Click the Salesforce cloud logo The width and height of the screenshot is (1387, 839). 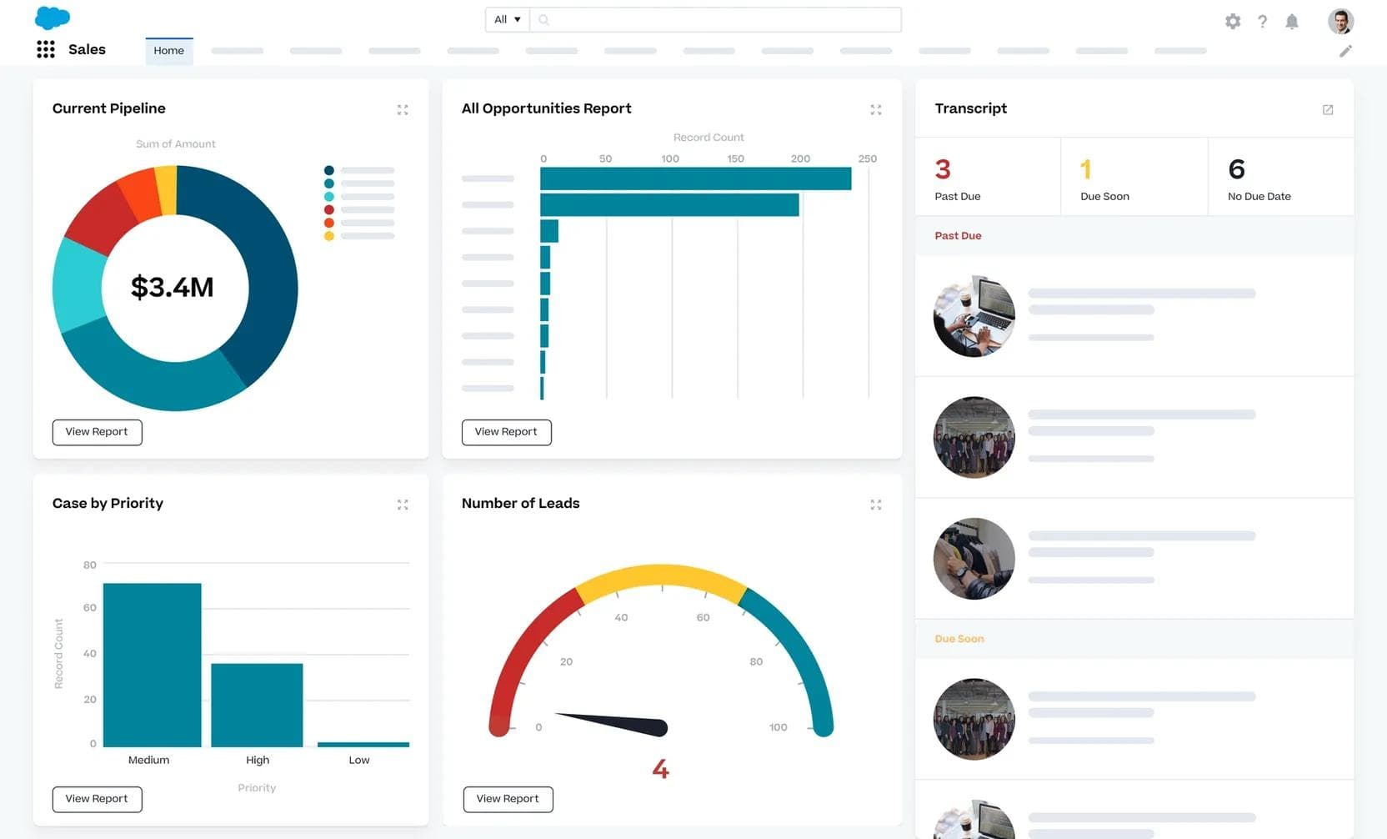[53, 18]
